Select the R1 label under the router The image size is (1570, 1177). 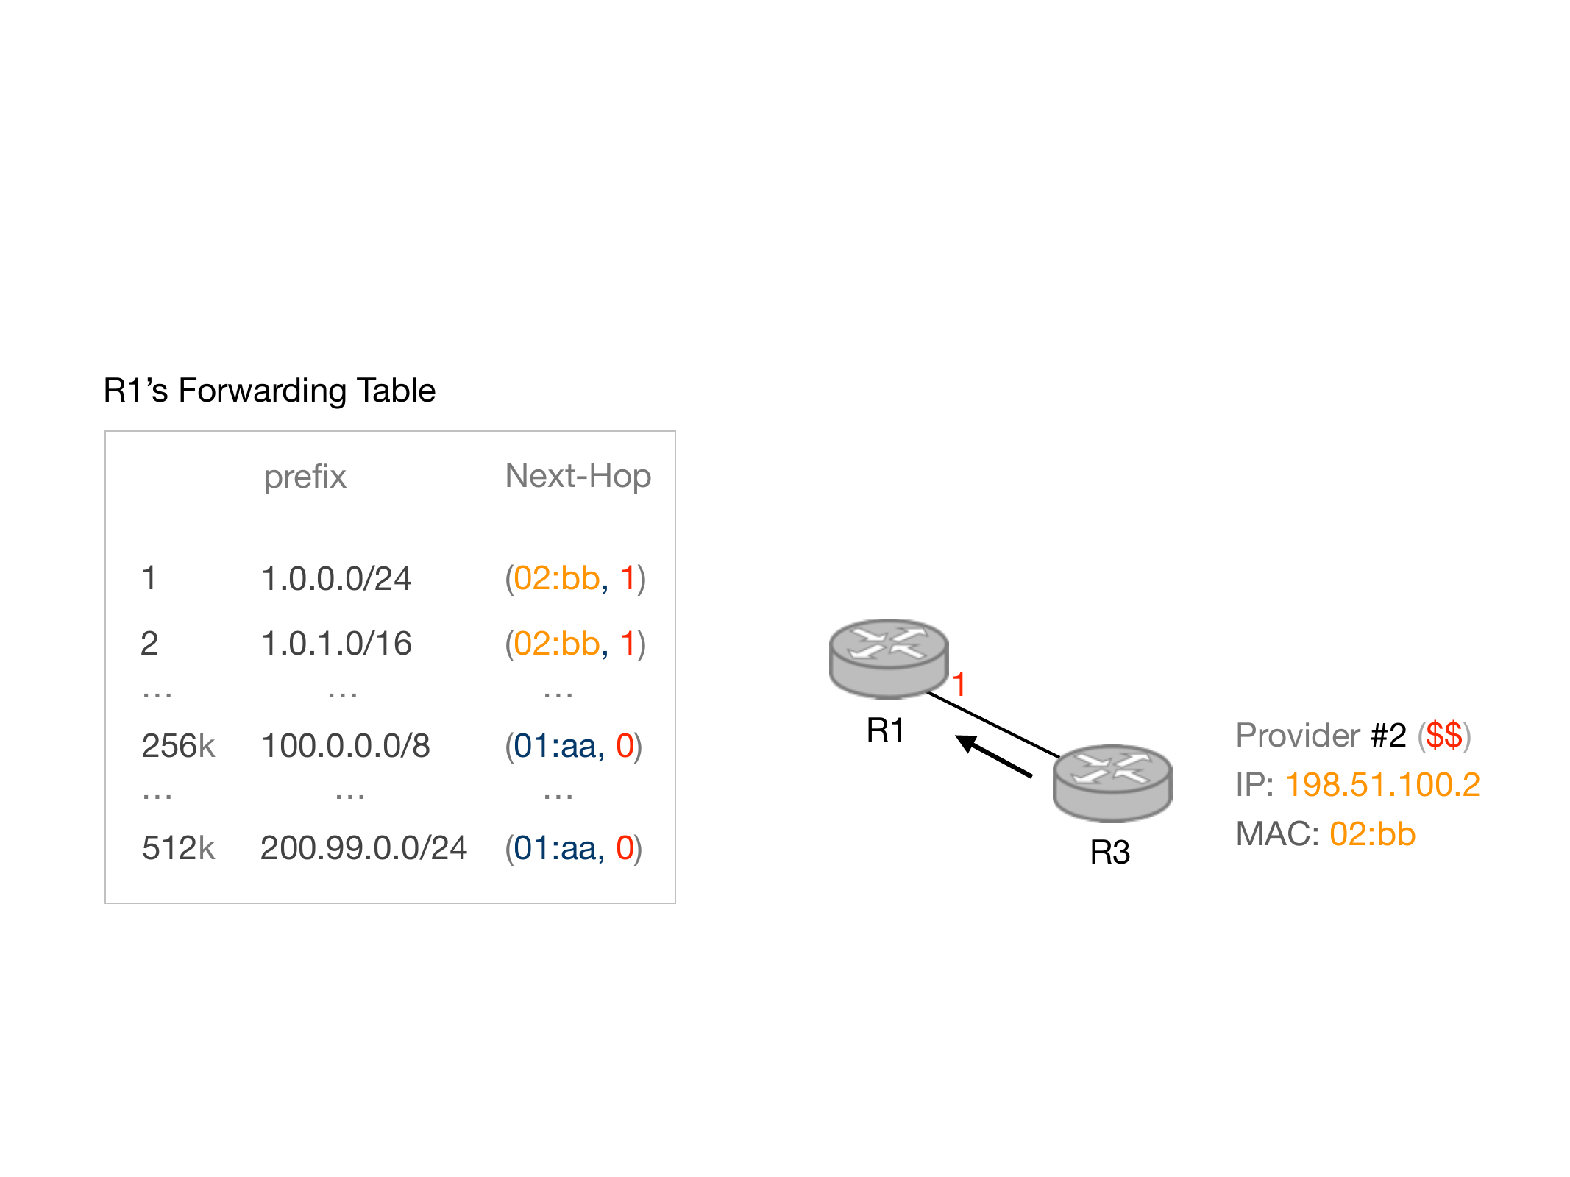coord(885,730)
